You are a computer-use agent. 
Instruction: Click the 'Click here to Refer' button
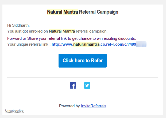pos(83,61)
